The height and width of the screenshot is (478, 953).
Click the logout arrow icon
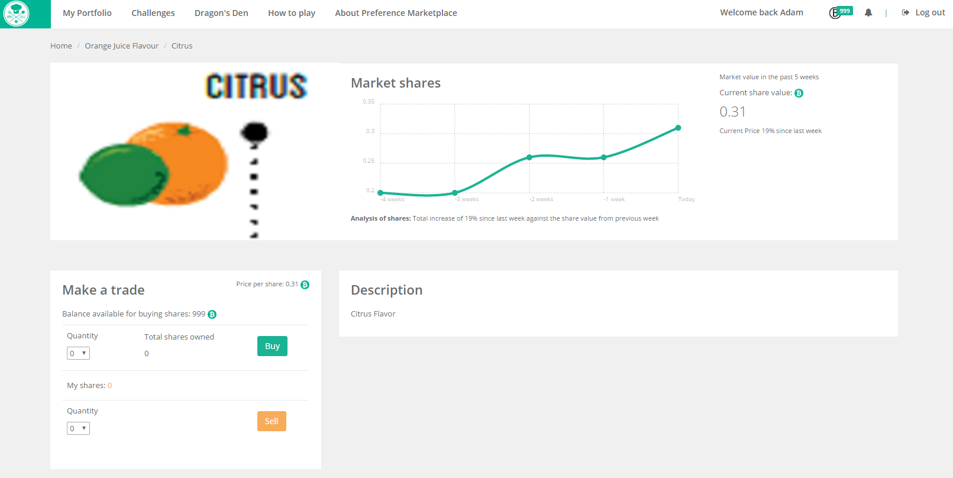(905, 12)
